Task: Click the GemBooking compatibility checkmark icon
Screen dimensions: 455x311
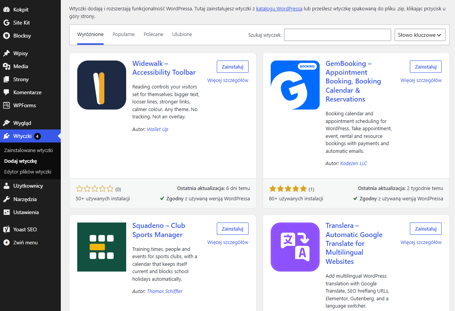Action: pos(356,198)
